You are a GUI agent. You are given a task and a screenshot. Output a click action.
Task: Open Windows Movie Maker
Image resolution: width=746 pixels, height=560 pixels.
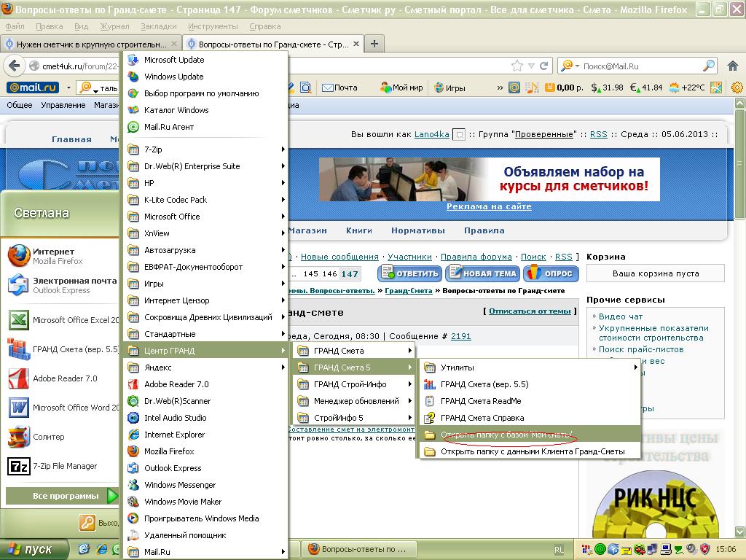tap(205, 502)
